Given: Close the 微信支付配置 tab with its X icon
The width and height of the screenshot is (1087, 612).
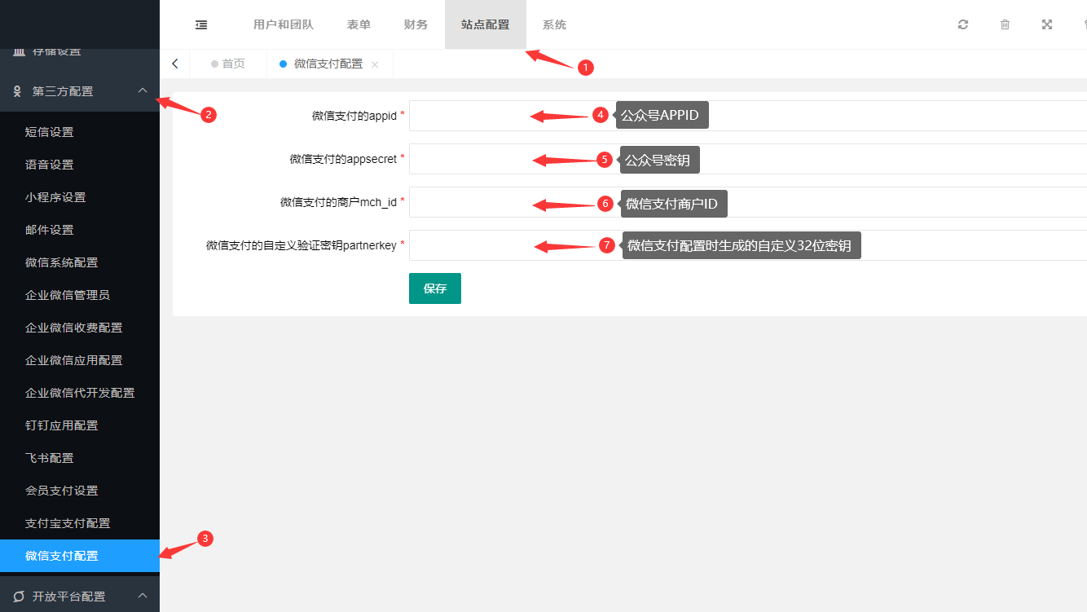Looking at the screenshot, I should pos(375,64).
